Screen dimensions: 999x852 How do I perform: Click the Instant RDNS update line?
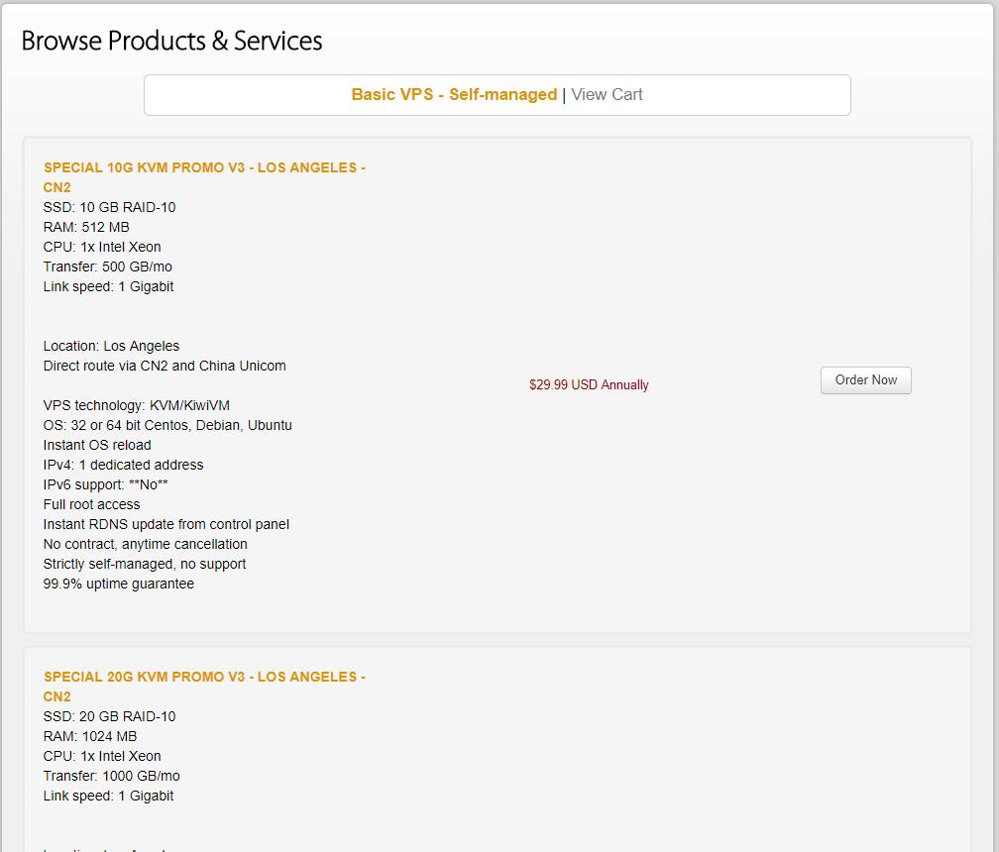(166, 525)
